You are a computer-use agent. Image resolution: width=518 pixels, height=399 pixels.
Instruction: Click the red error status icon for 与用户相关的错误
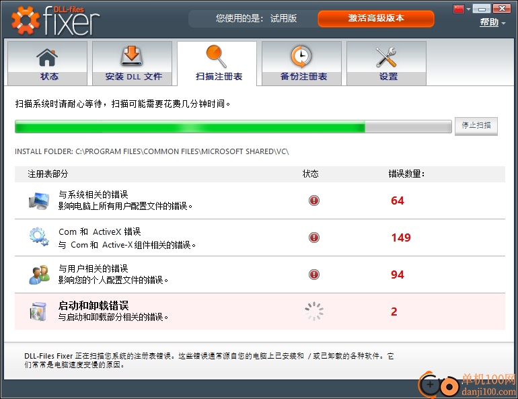(314, 275)
